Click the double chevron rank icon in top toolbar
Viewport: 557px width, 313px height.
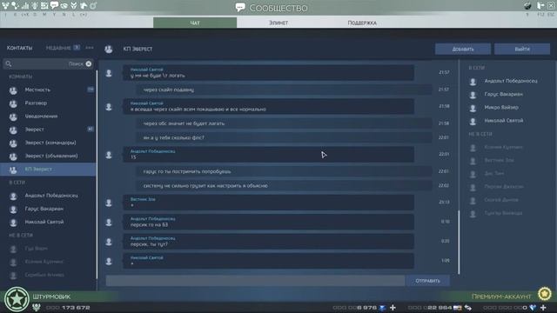pyautogui.click(x=73, y=6)
